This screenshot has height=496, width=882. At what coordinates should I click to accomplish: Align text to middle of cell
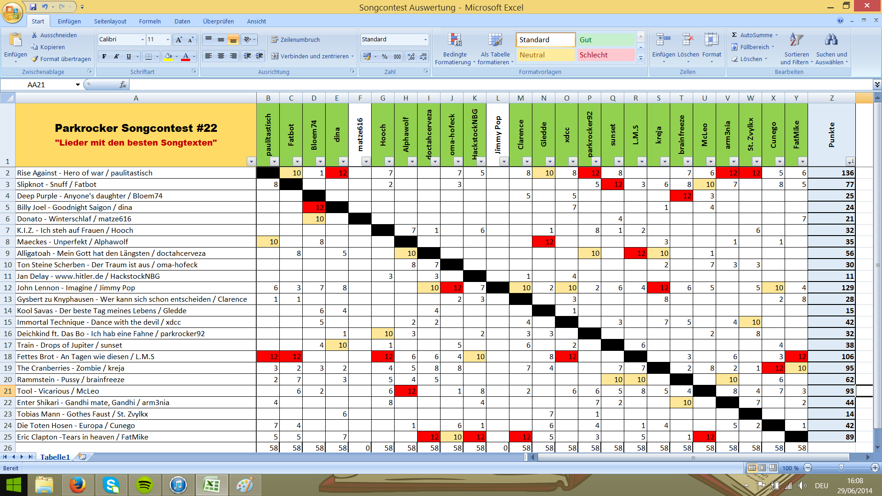pyautogui.click(x=221, y=39)
